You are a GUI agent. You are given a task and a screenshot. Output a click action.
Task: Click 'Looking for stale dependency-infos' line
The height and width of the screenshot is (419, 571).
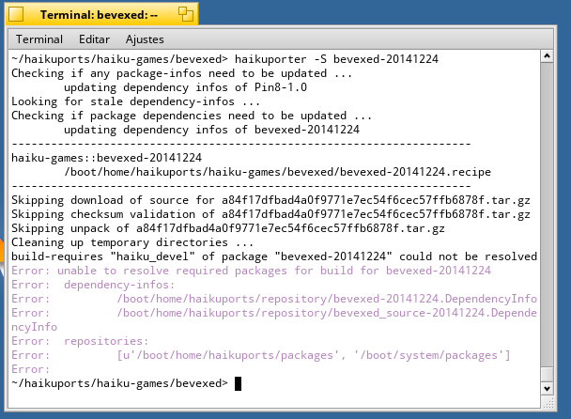click(135, 101)
